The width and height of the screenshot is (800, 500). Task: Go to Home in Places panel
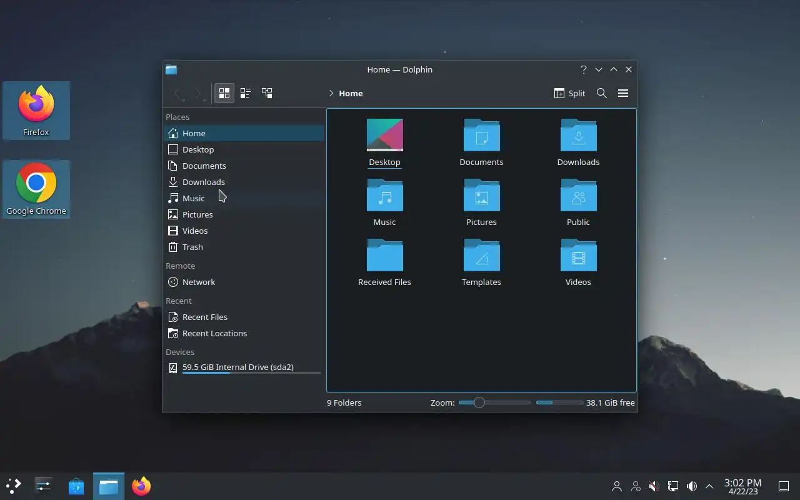pos(244,133)
